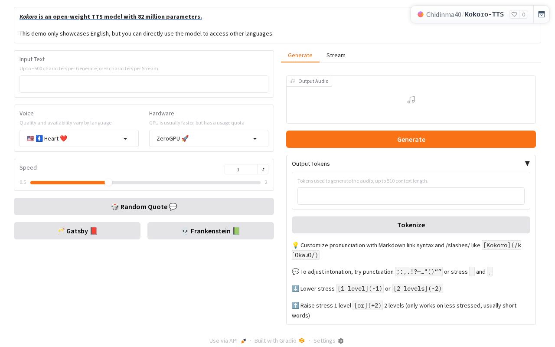Focus the Input Text field
Image resolution: width=555 pixels, height=347 pixels.
144,84
